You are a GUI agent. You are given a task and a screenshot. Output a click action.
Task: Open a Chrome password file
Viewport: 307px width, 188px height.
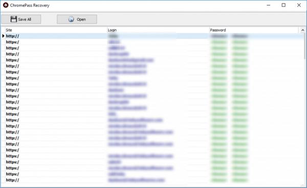coord(77,19)
